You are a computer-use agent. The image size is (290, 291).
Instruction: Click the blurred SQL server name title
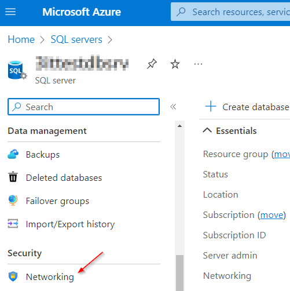click(82, 63)
